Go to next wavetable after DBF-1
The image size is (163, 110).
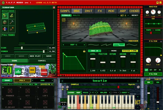click(x=84, y=45)
